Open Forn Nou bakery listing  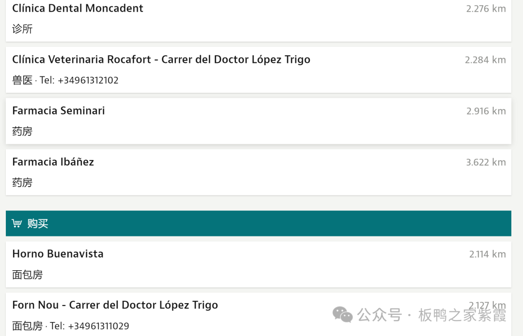coord(115,305)
